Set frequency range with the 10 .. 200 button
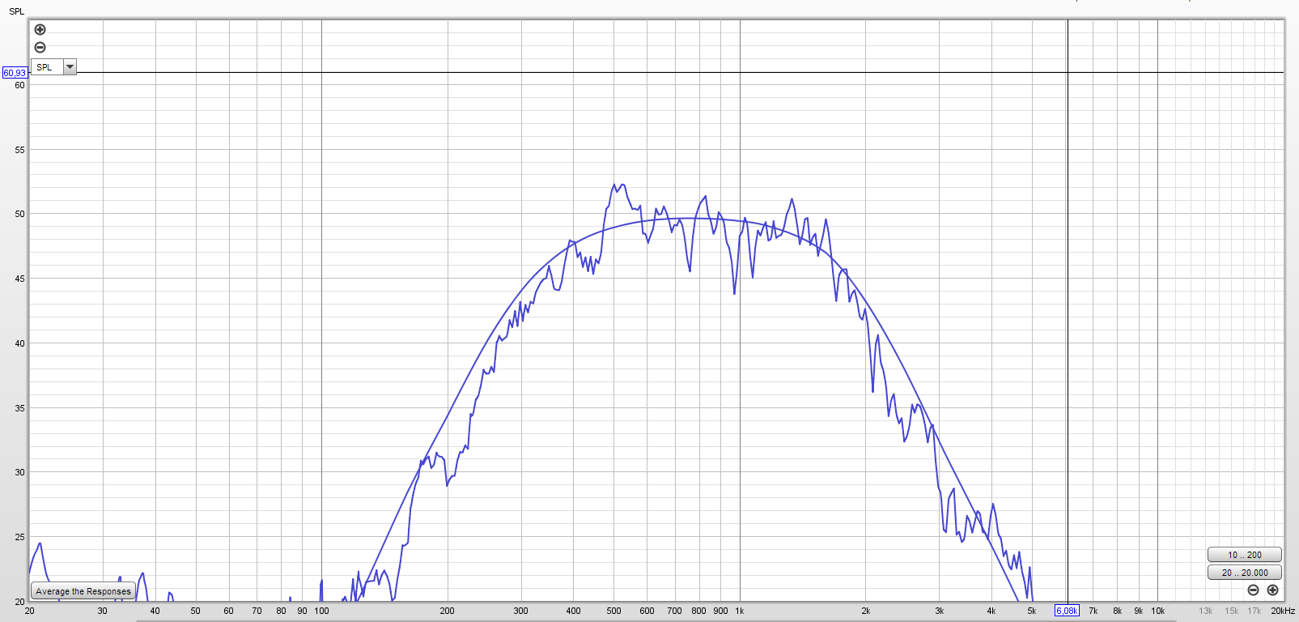Viewport: 1299px width, 622px height. pos(1245,555)
